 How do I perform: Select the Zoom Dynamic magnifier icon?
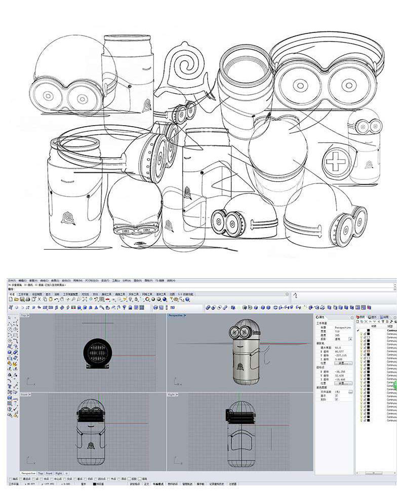[x=73, y=299]
